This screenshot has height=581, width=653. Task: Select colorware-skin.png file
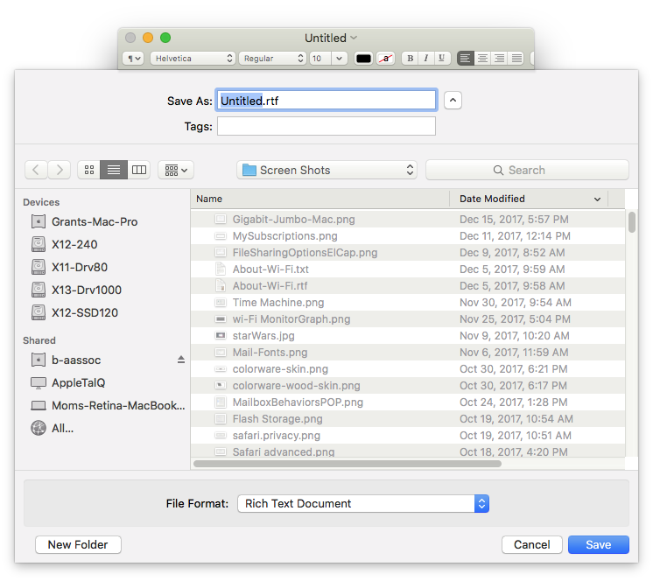[408, 369]
